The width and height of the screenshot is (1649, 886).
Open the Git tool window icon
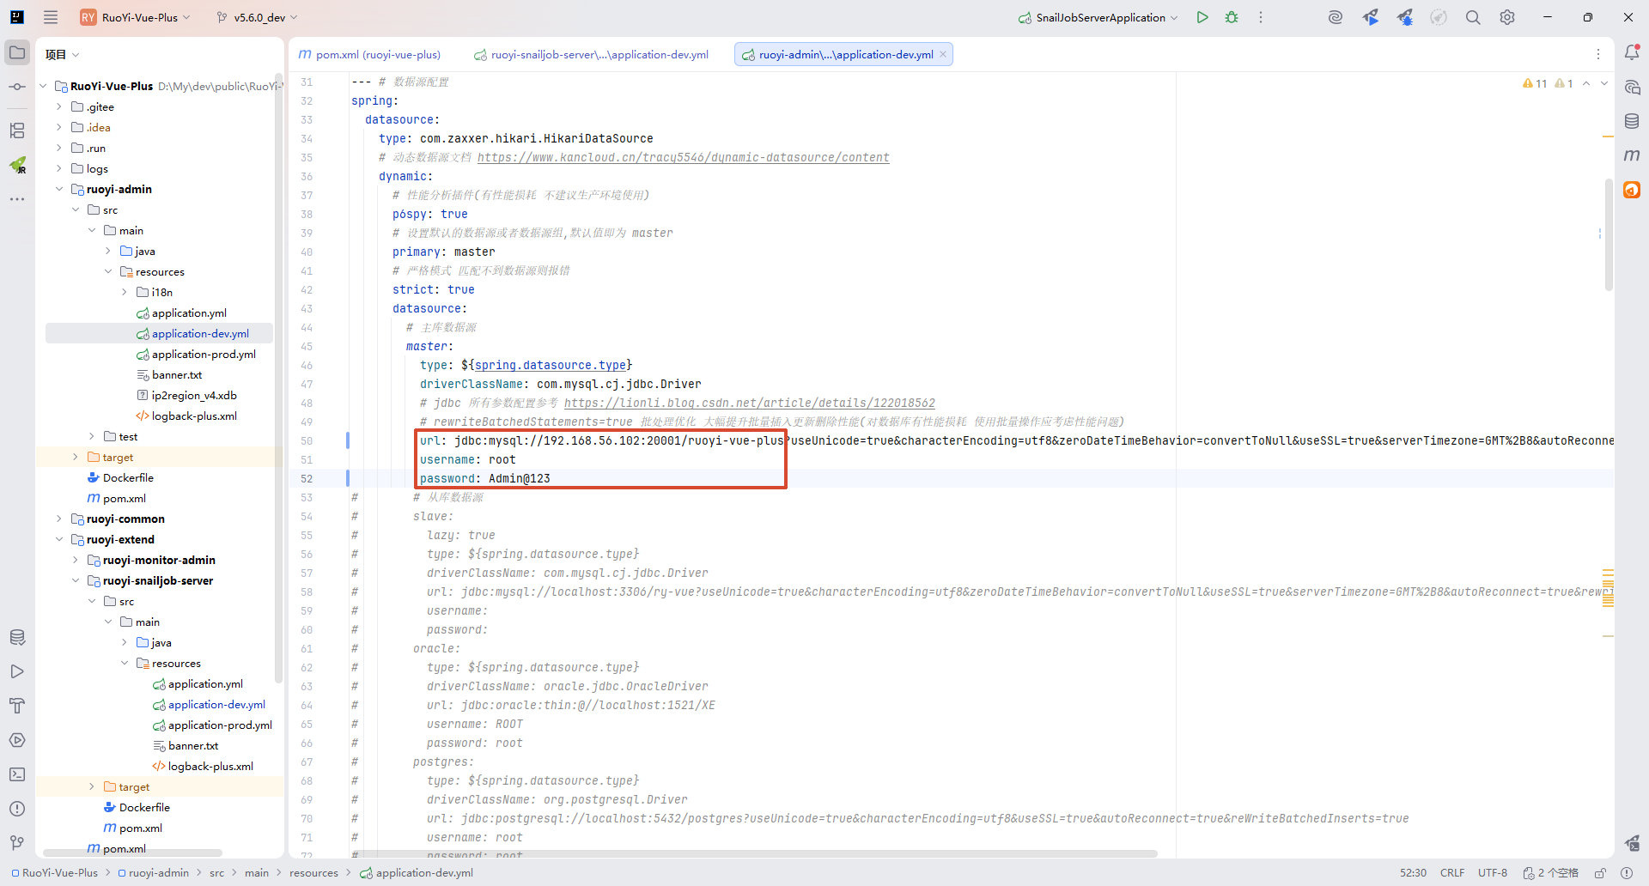click(x=17, y=843)
